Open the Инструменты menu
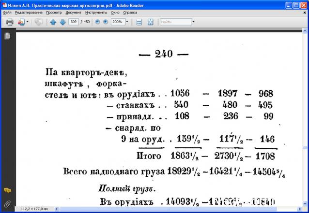Image resolution: width=309 pixels, height=213 pixels. [96, 13]
